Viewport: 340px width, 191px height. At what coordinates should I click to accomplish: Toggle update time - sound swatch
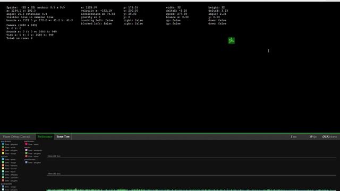tap(3, 168)
